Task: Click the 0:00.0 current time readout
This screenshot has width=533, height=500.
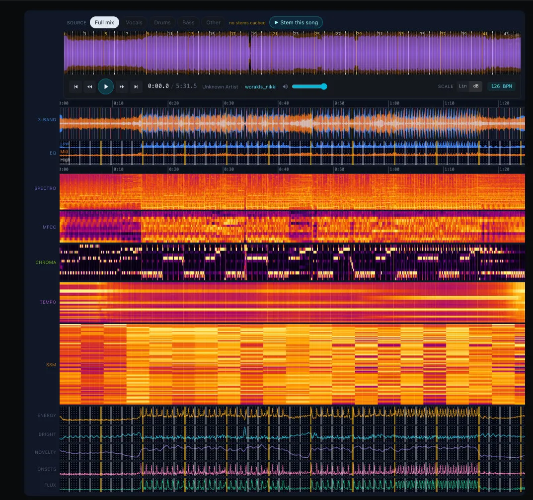Action: [x=158, y=86]
